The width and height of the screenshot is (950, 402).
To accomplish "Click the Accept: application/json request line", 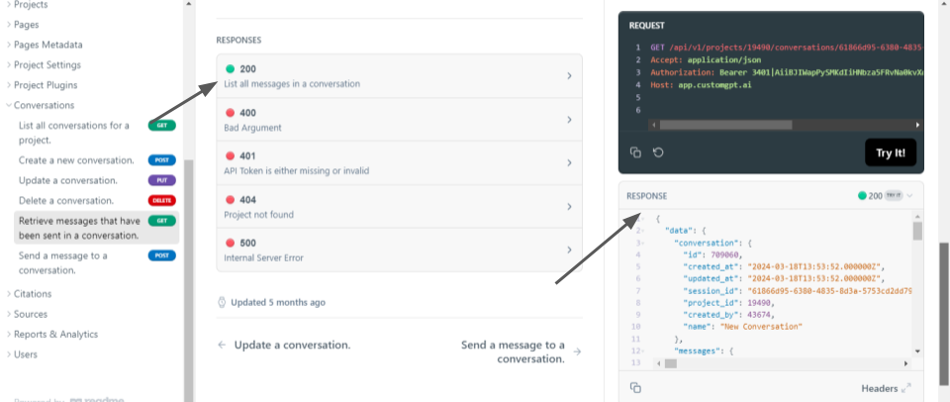I will (x=706, y=60).
